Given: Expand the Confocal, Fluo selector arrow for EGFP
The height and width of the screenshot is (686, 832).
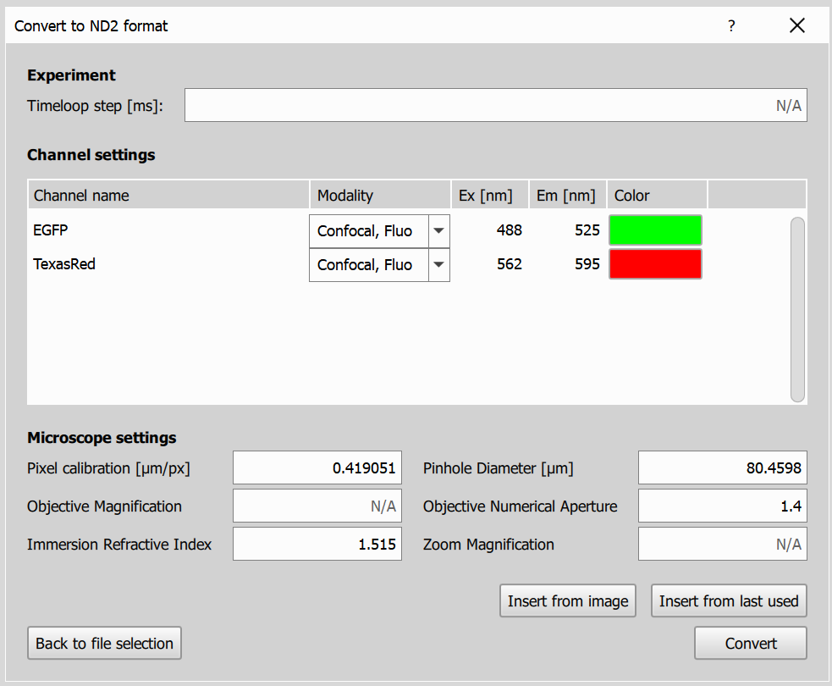Looking at the screenshot, I should (439, 230).
